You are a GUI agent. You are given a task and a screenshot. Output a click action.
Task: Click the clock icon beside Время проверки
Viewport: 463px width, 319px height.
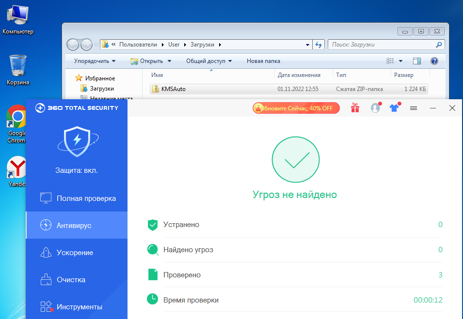tap(152, 299)
